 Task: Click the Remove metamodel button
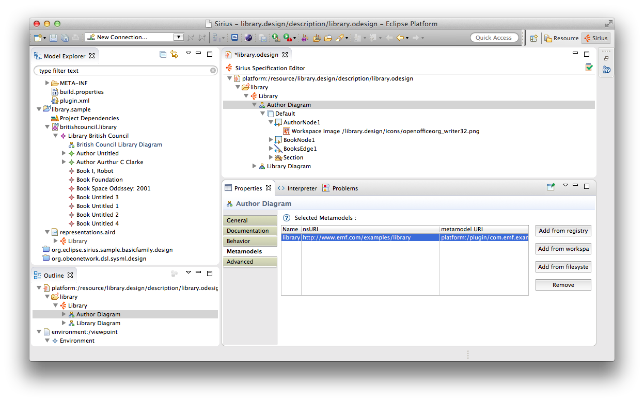[563, 285]
